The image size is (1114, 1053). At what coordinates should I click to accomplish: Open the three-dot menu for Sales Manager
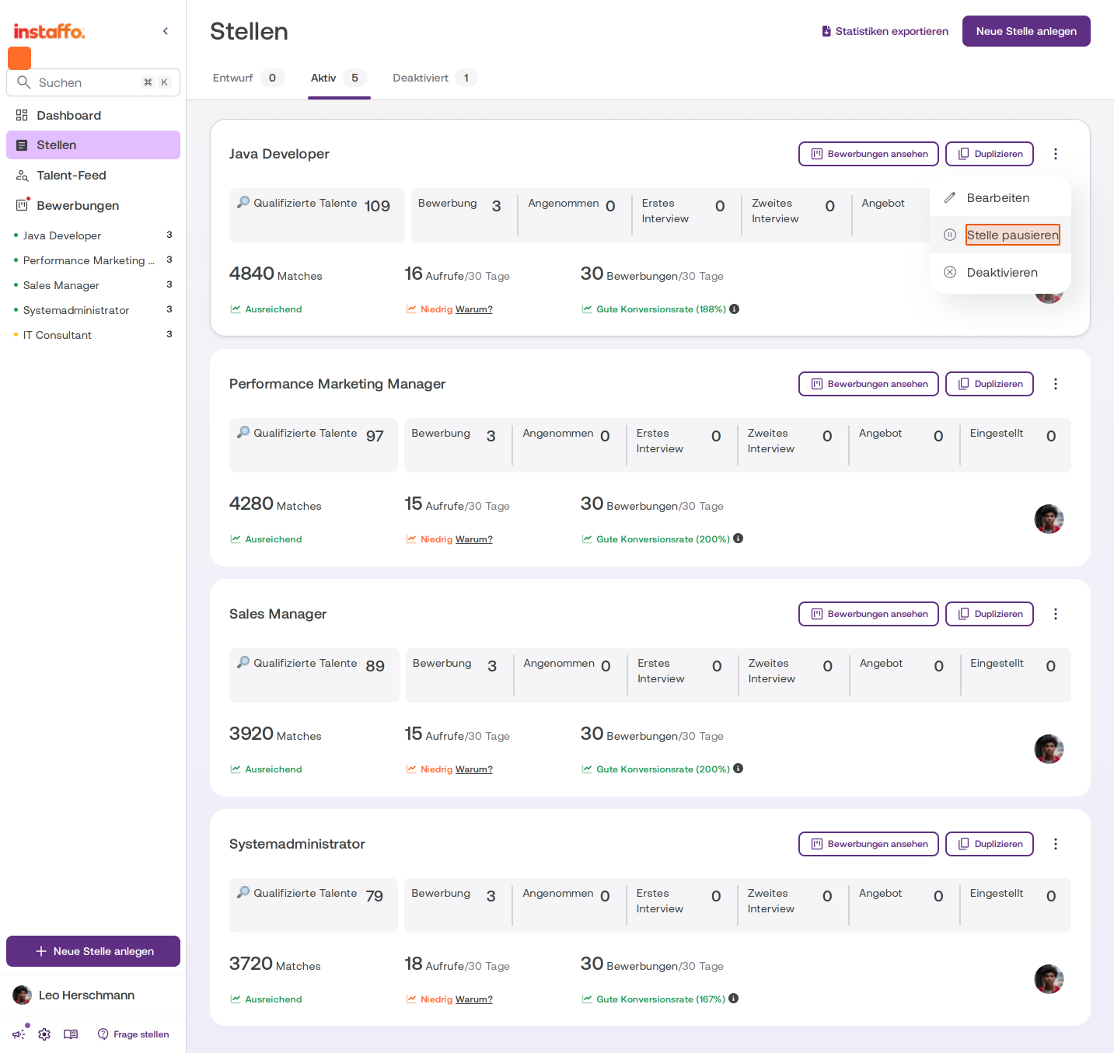(x=1056, y=614)
